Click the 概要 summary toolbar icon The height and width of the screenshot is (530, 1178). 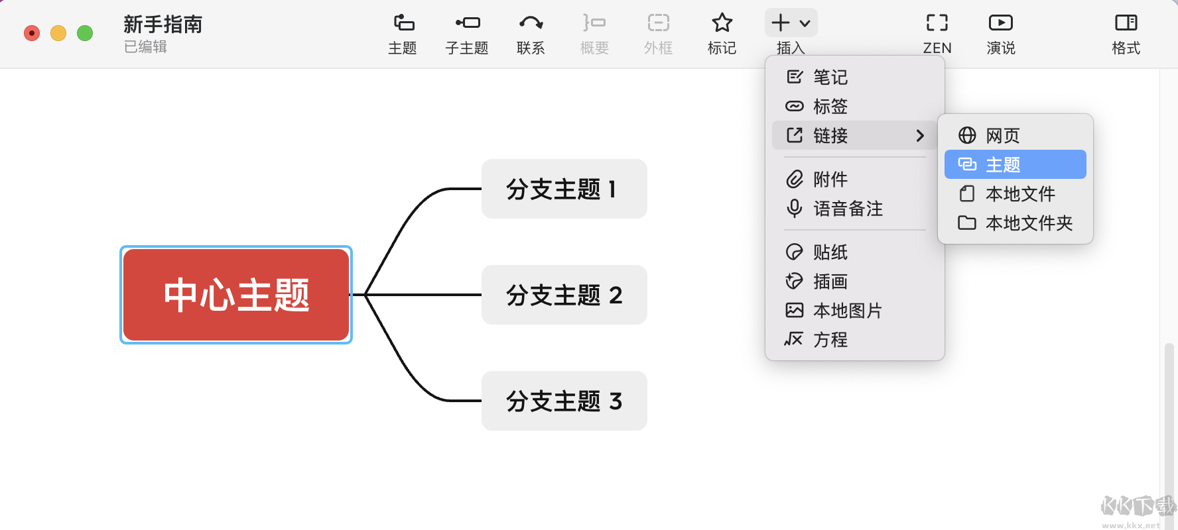(x=594, y=23)
